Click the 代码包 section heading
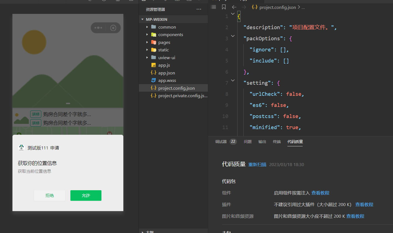The image size is (393, 233). coord(229,181)
